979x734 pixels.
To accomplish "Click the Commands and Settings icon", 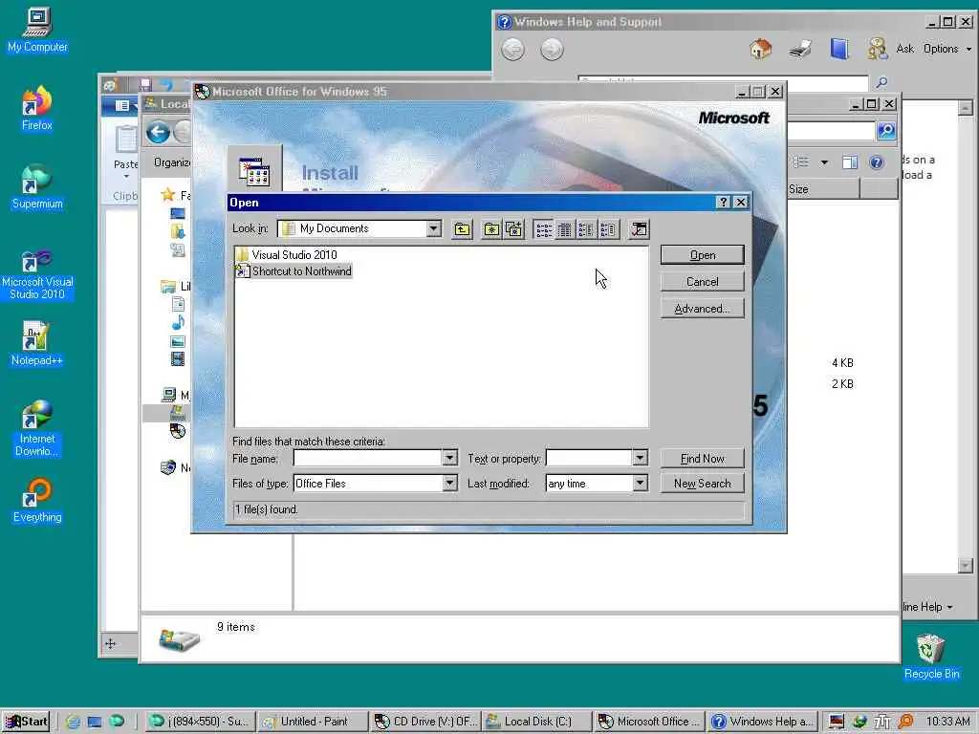I will coord(639,229).
